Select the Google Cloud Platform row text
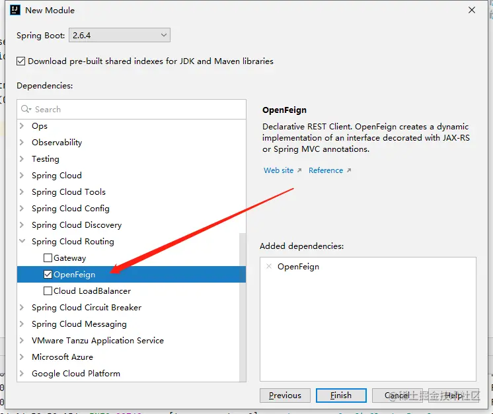This screenshot has height=414, width=493. coord(76,374)
